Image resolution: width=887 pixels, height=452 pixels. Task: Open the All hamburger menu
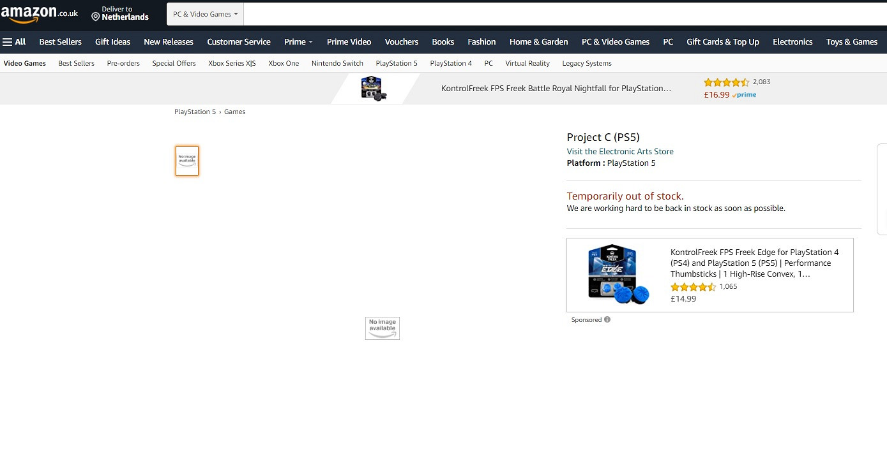pos(14,42)
